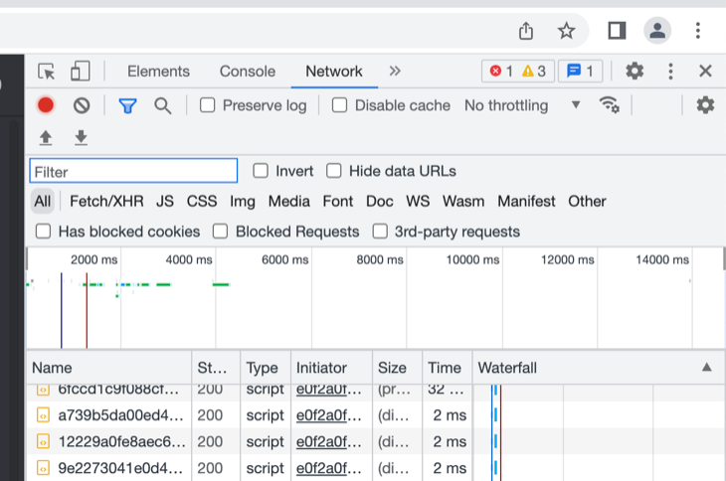Select the inspect element picker tool
726x481 pixels.
[46, 72]
